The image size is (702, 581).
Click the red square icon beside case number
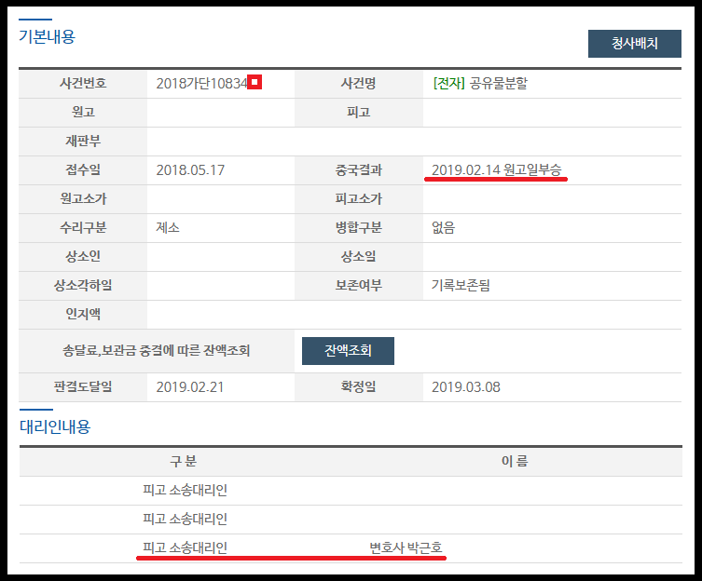[255, 83]
